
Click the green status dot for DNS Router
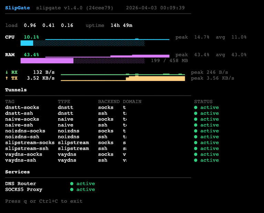(x=72, y=183)
